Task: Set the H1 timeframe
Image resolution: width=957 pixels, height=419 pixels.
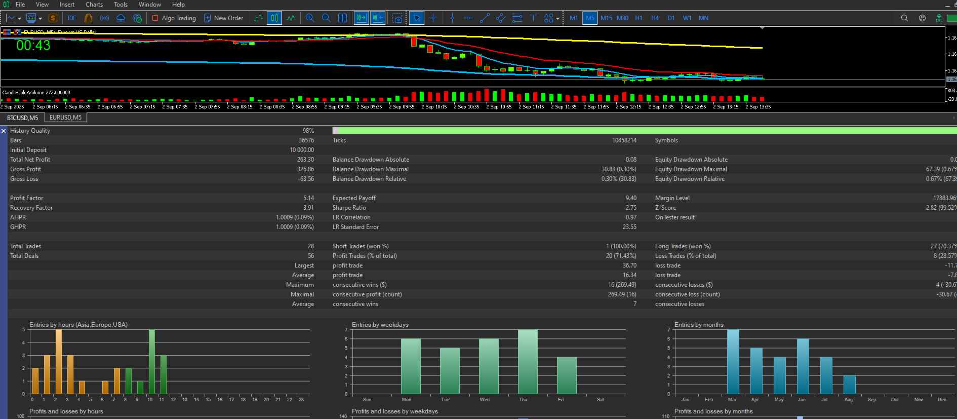Action: click(639, 18)
